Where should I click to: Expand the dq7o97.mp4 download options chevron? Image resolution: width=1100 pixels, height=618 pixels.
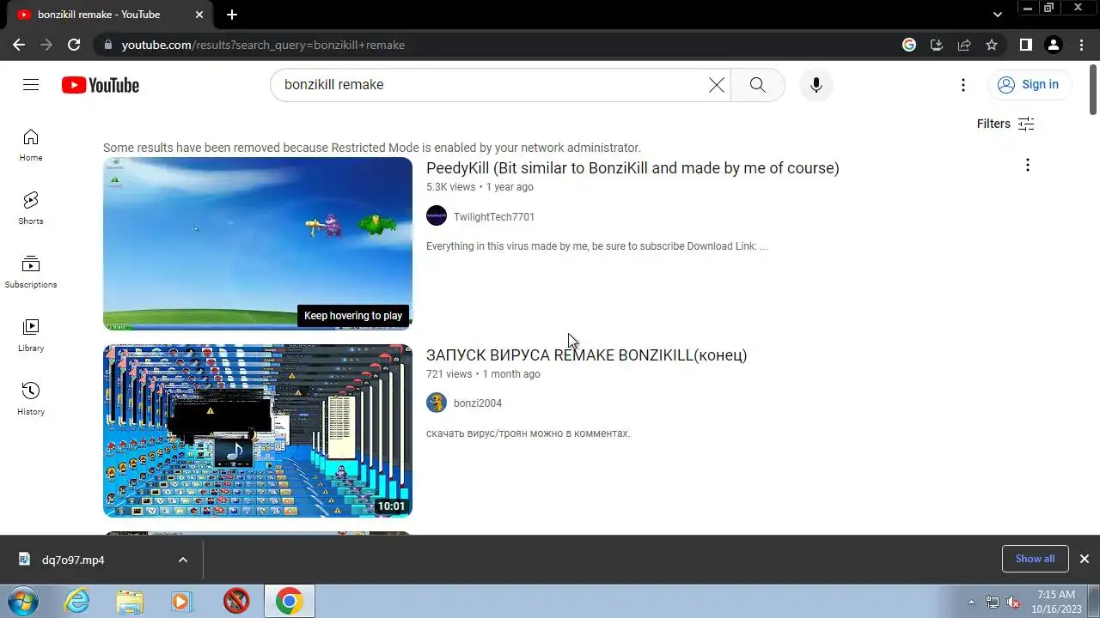182,560
